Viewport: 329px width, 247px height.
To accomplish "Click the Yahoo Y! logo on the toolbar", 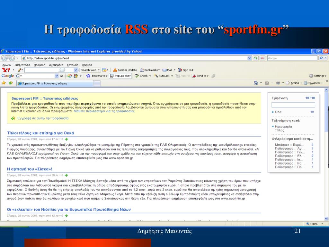I will coord(6,70).
